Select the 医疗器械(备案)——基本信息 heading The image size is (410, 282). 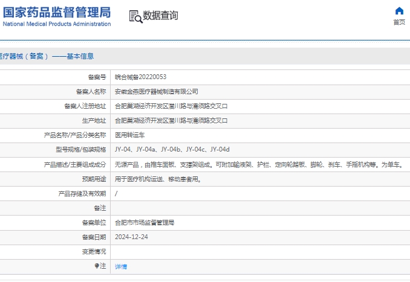coord(47,56)
